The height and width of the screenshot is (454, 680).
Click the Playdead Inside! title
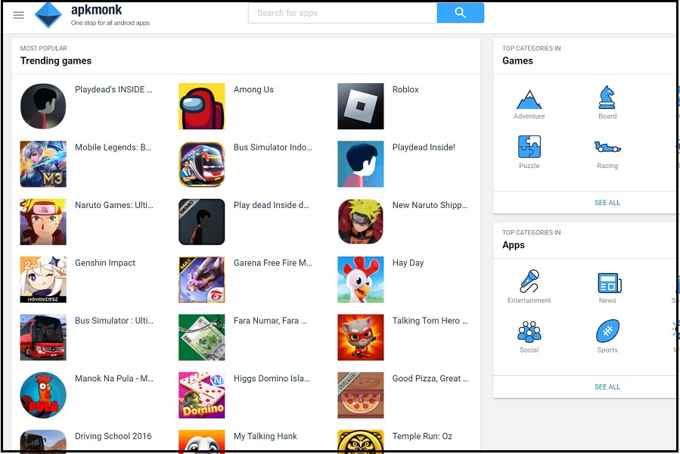point(424,147)
